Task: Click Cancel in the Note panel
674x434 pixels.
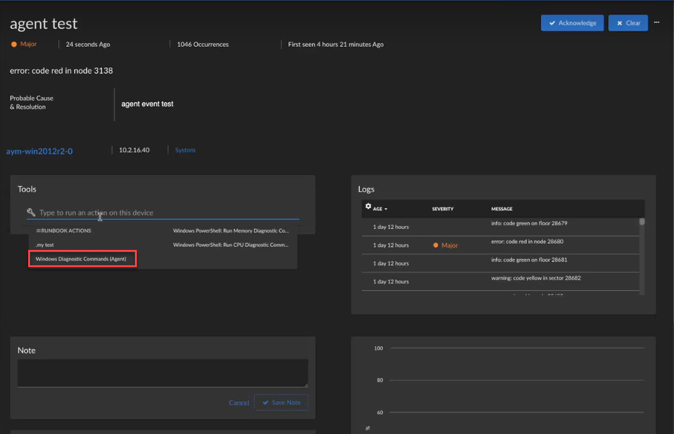Action: click(239, 403)
